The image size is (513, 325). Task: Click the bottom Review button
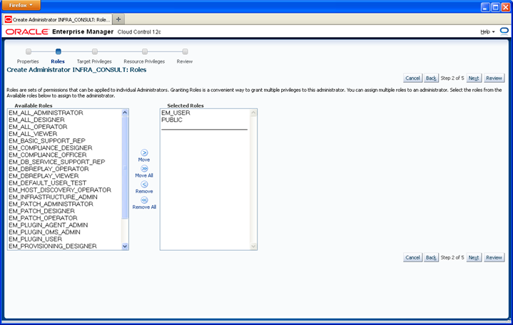tap(494, 257)
